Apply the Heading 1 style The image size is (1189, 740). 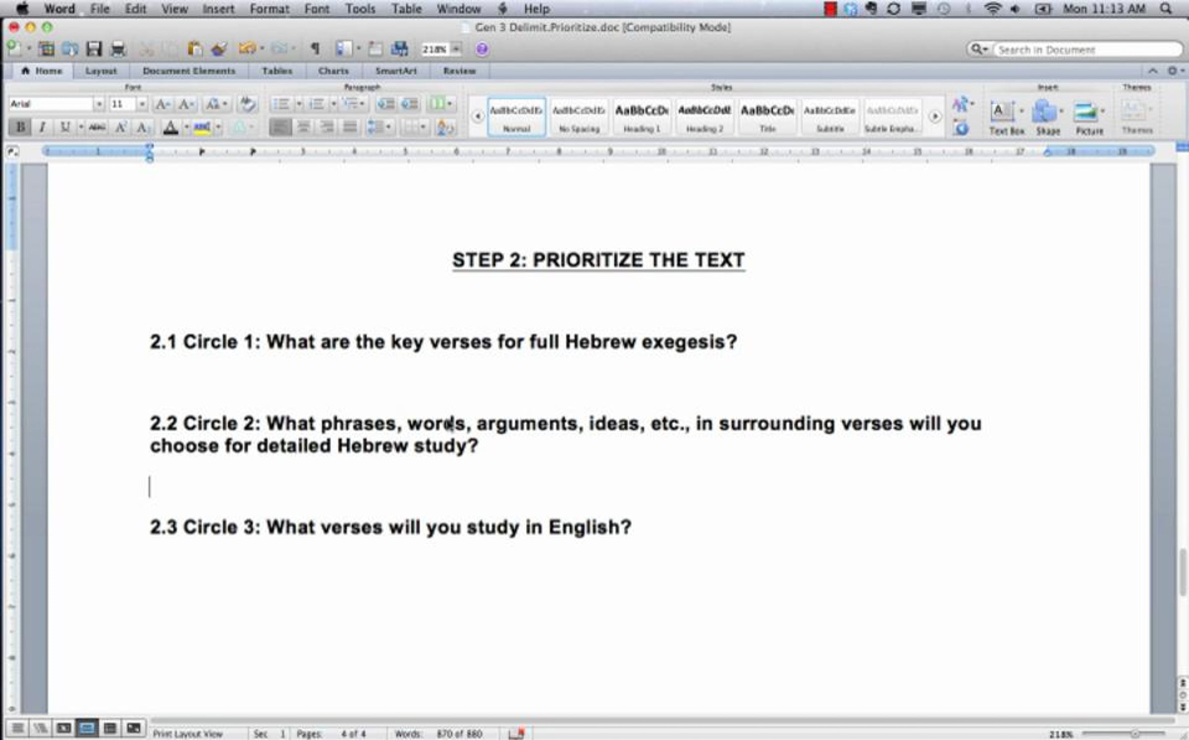642,117
